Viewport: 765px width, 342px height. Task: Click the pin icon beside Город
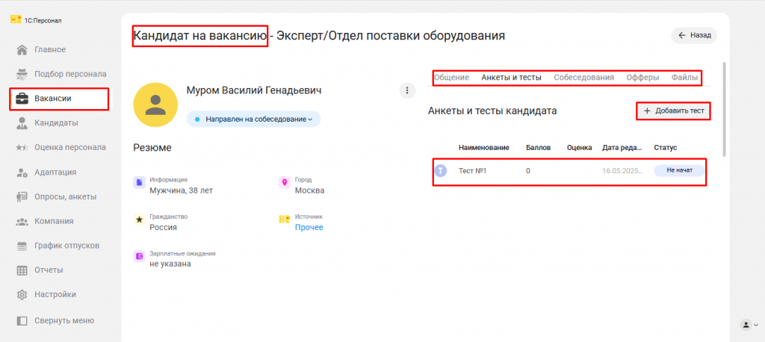tap(284, 182)
